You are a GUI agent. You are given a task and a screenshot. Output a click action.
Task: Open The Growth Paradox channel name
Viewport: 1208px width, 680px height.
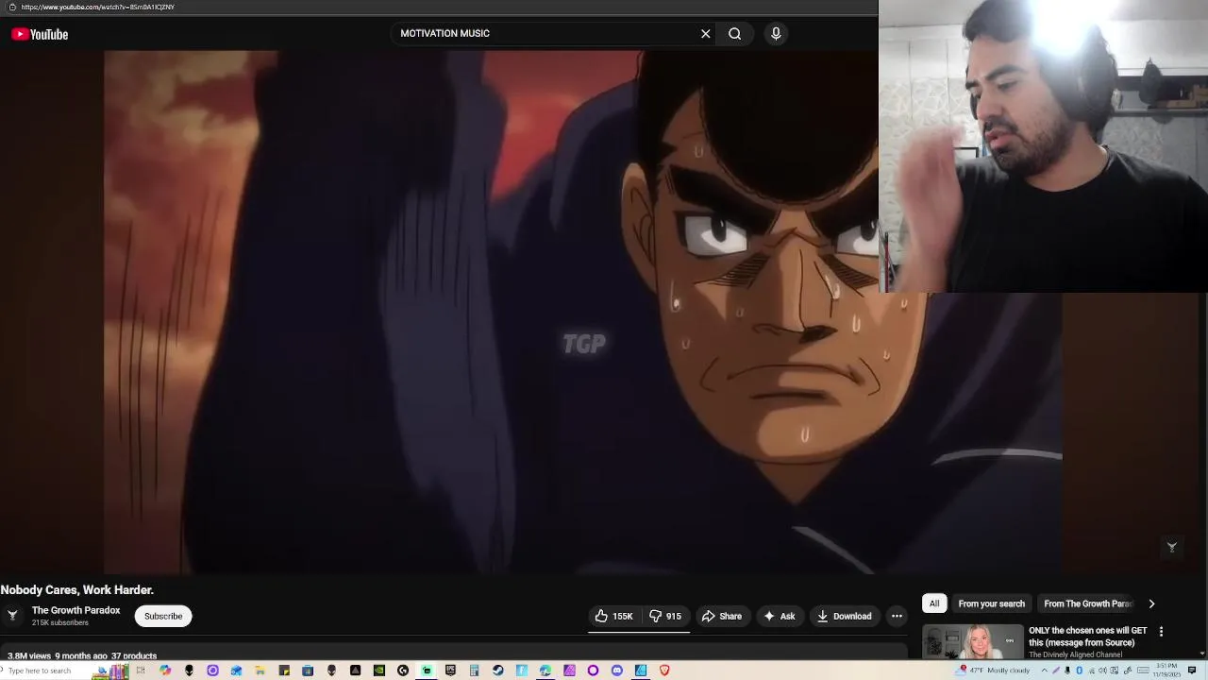click(x=75, y=610)
